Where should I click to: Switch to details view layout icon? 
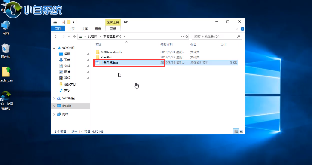(236, 131)
